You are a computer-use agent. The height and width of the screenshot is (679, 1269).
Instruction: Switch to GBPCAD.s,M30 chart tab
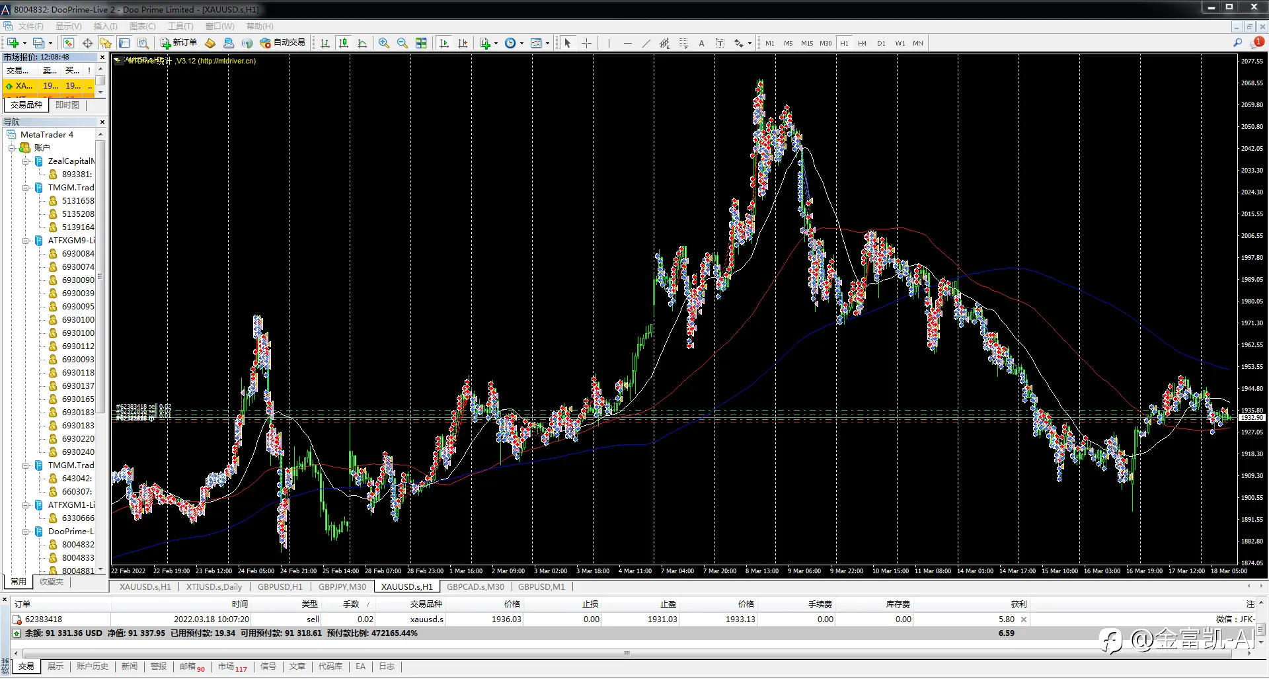[475, 586]
